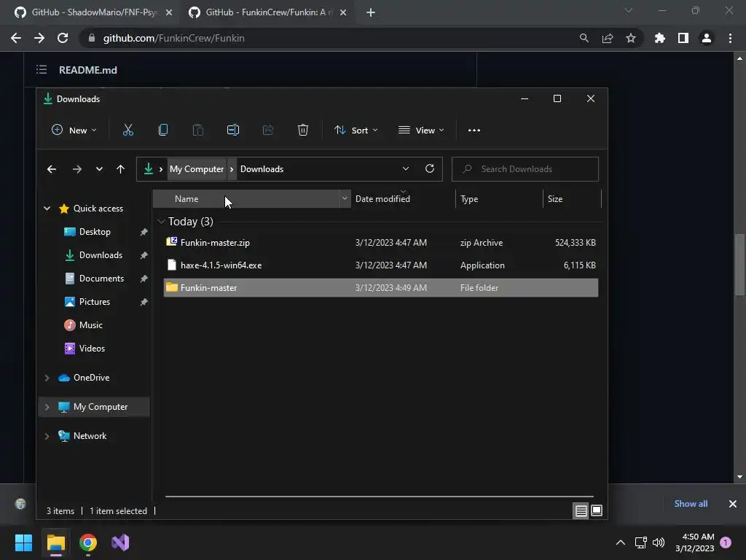The height and width of the screenshot is (560, 746).
Task: Click the Cut scissors icon in Explorer toolbar
Action: (128, 130)
